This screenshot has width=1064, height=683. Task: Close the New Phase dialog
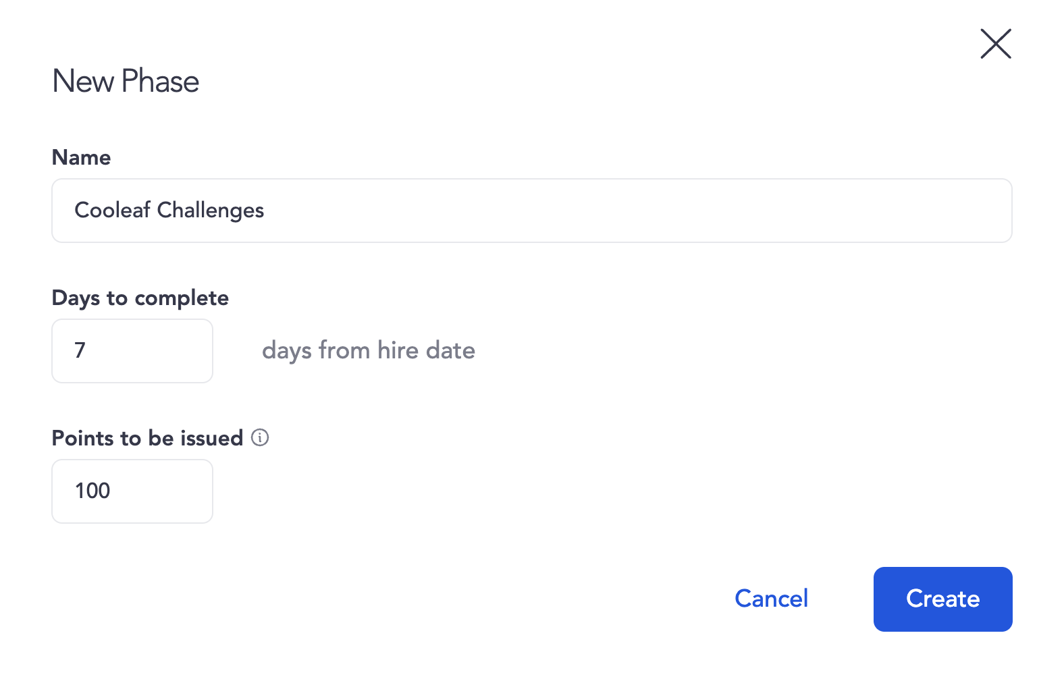pos(996,44)
